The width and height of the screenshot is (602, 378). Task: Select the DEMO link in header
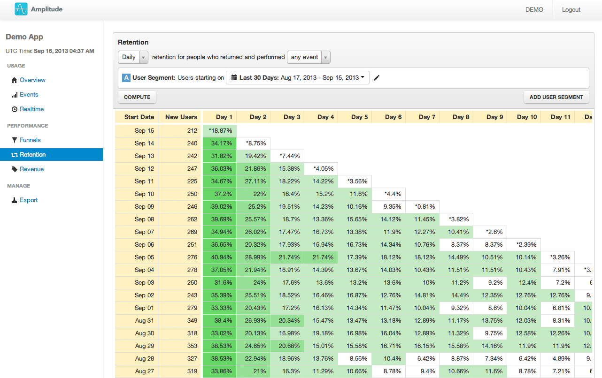(x=534, y=9)
